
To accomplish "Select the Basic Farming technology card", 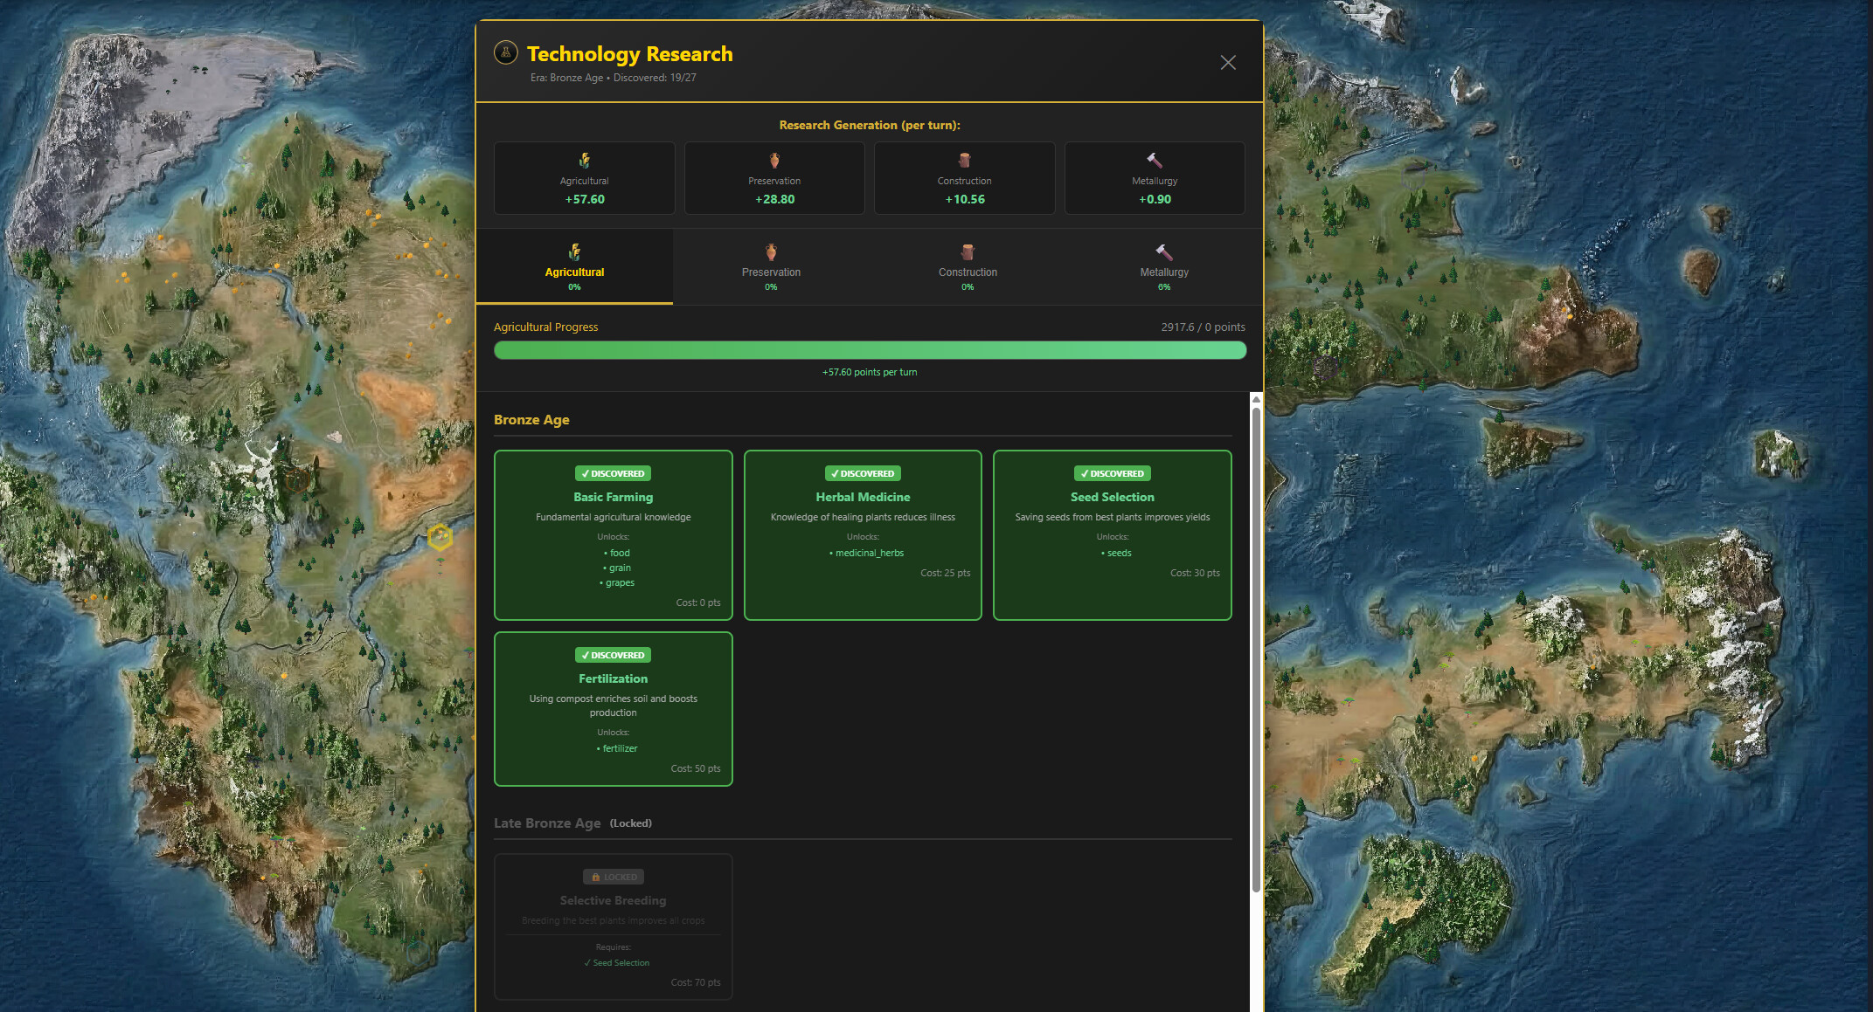I will tap(613, 535).
